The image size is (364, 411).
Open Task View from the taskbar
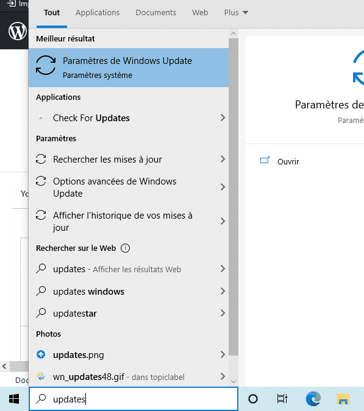click(x=282, y=399)
